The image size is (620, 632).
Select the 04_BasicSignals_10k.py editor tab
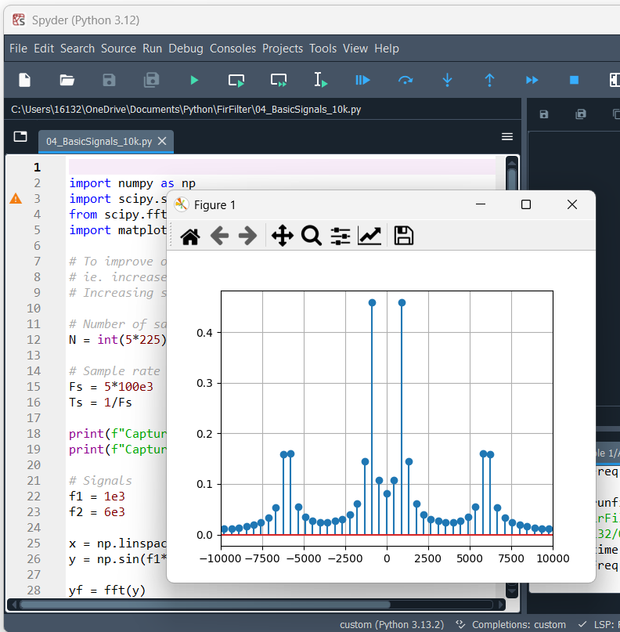pos(99,142)
